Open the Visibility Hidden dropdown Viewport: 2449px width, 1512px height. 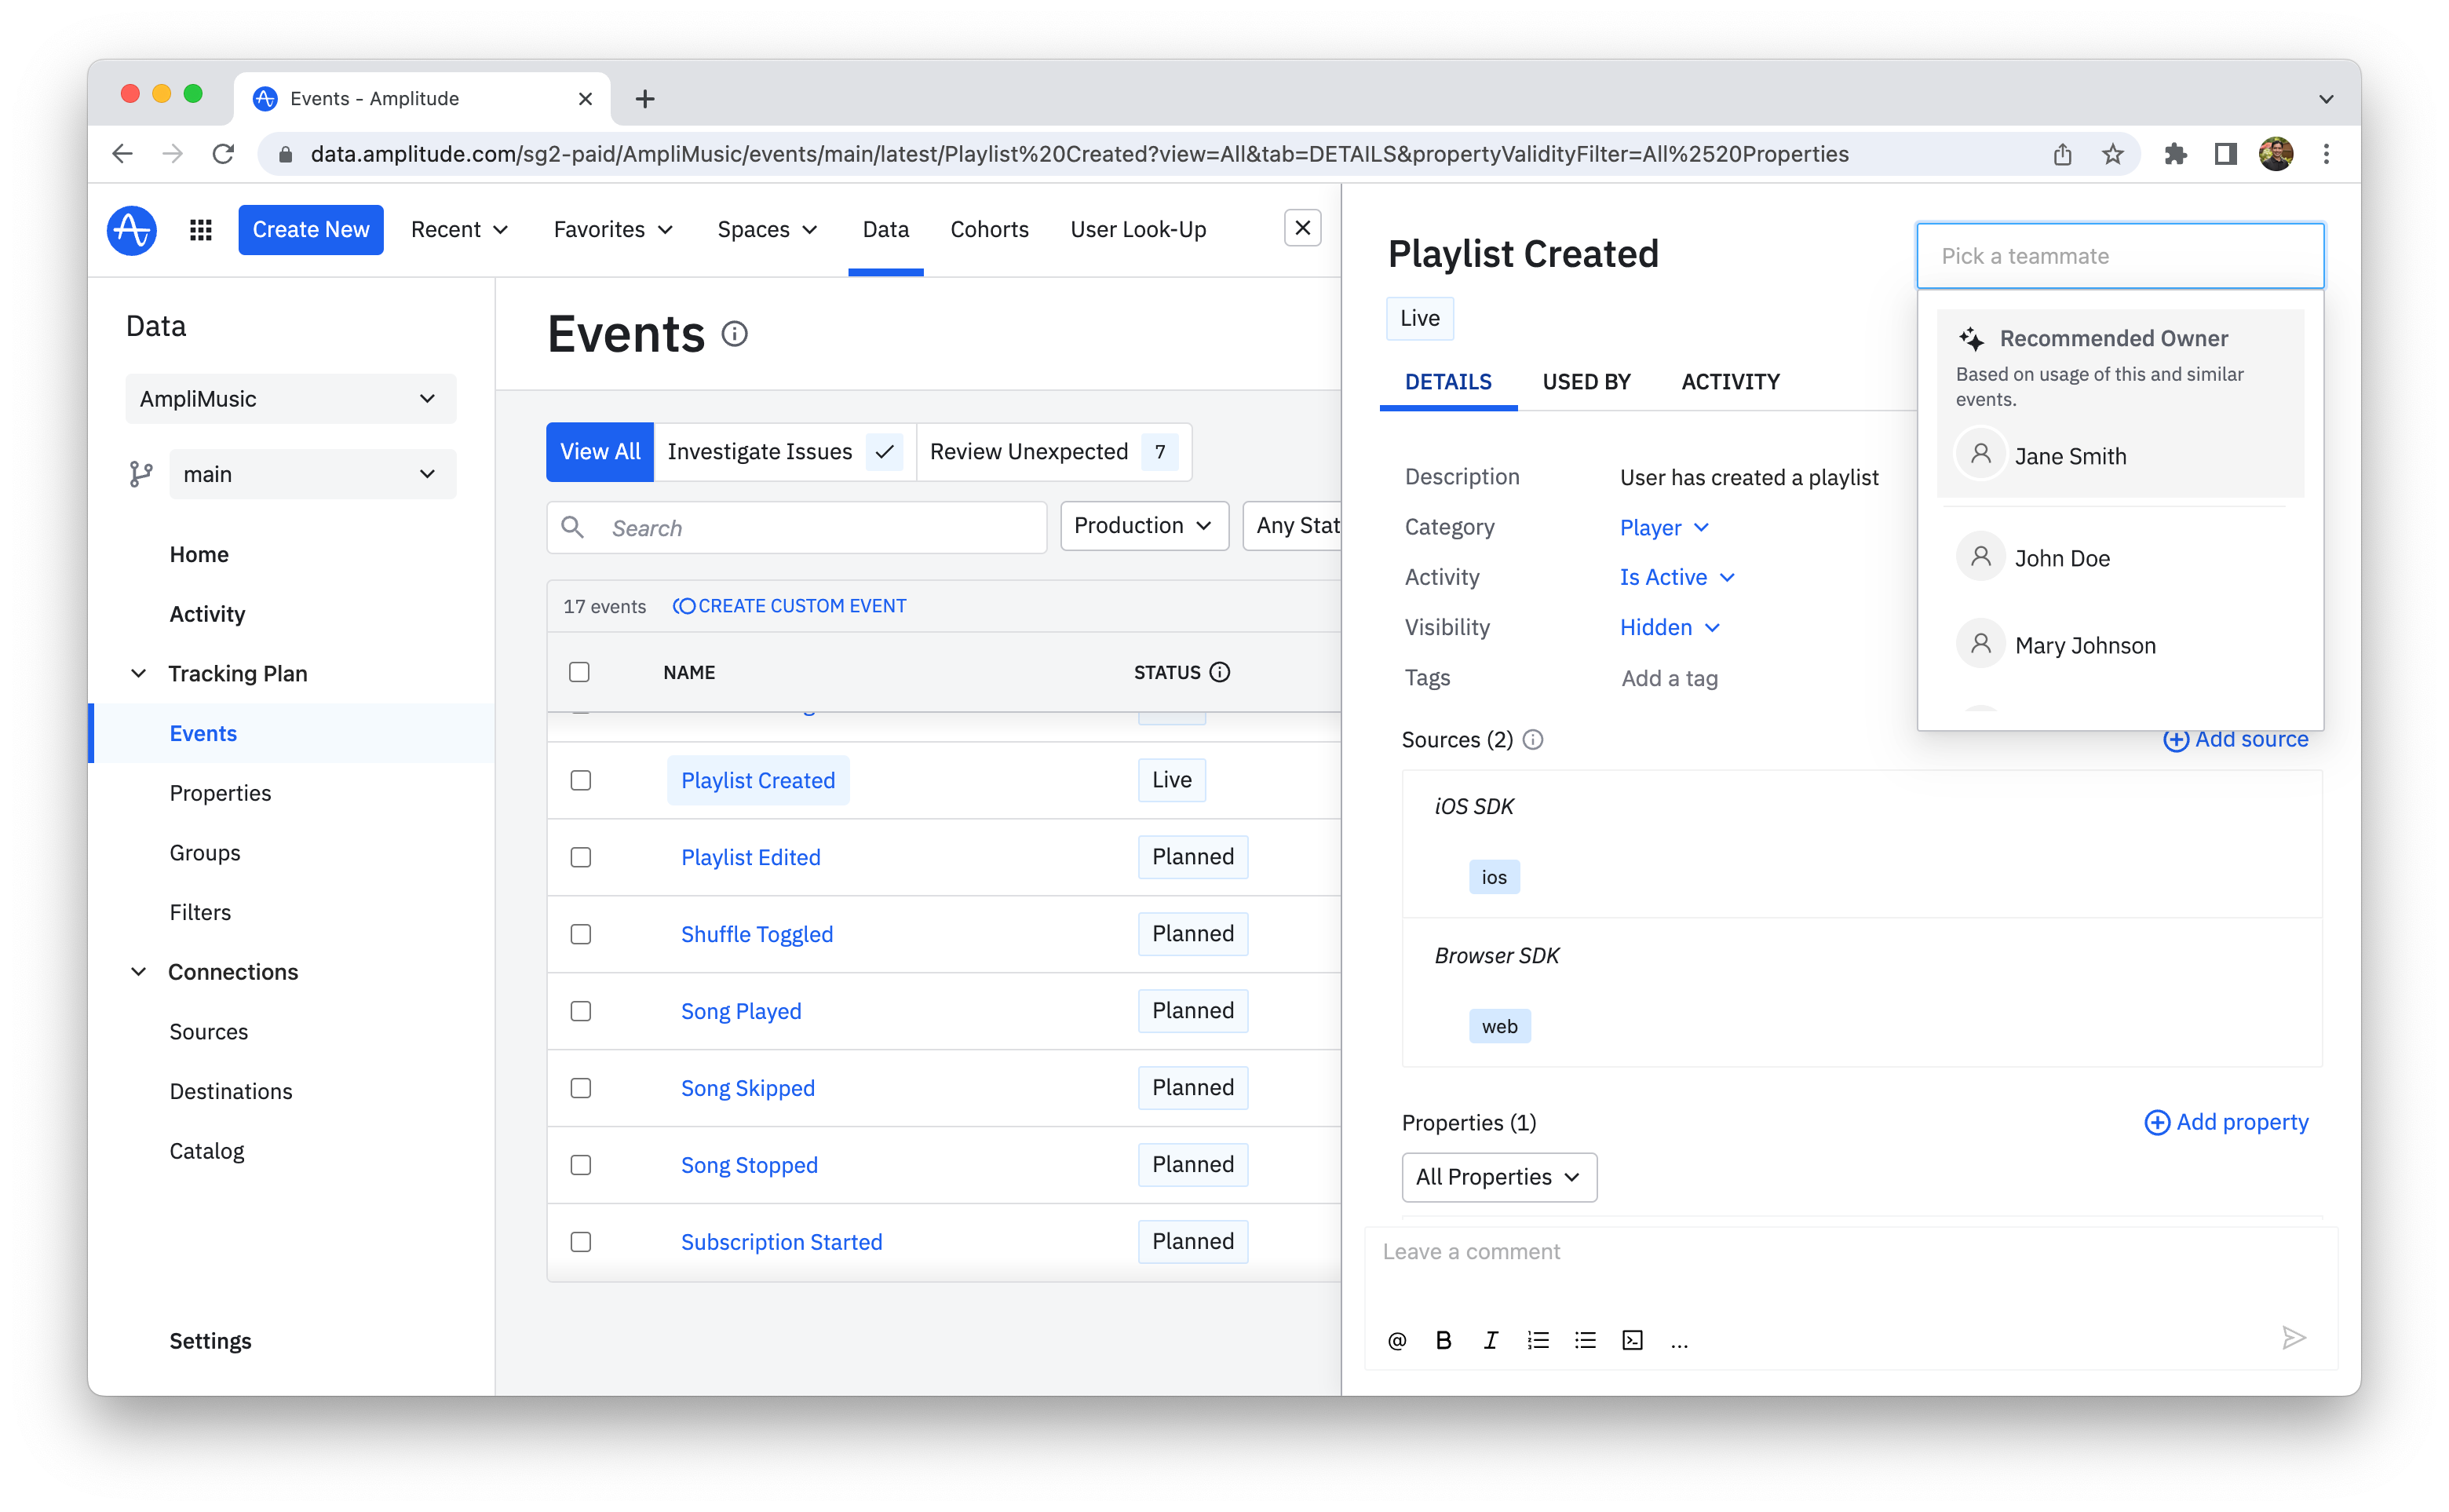(x=1670, y=628)
